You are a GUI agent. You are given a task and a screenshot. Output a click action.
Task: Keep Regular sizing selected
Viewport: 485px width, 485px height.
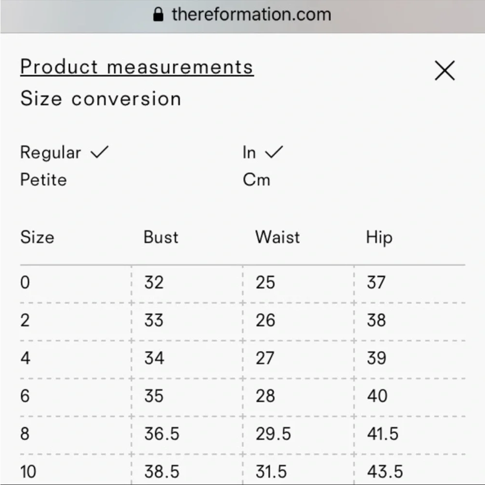[x=50, y=152]
